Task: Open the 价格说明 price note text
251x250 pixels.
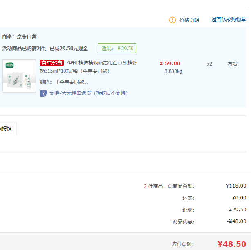Action: coord(189,20)
